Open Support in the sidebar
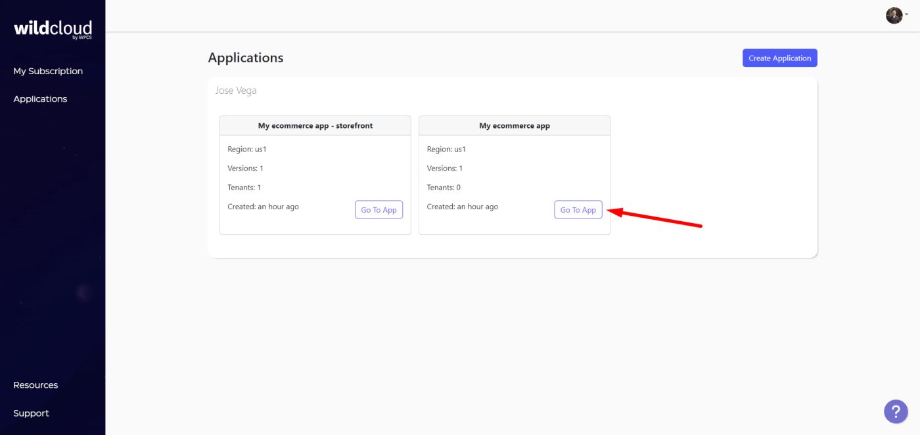920x435 pixels. [x=31, y=413]
